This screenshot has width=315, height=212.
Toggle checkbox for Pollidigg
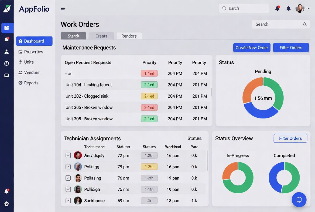click(x=68, y=167)
